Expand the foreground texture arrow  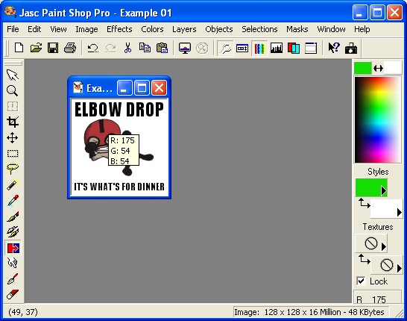[x=383, y=246]
